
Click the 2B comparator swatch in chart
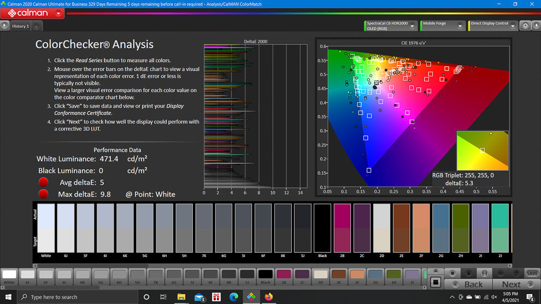[x=342, y=228]
